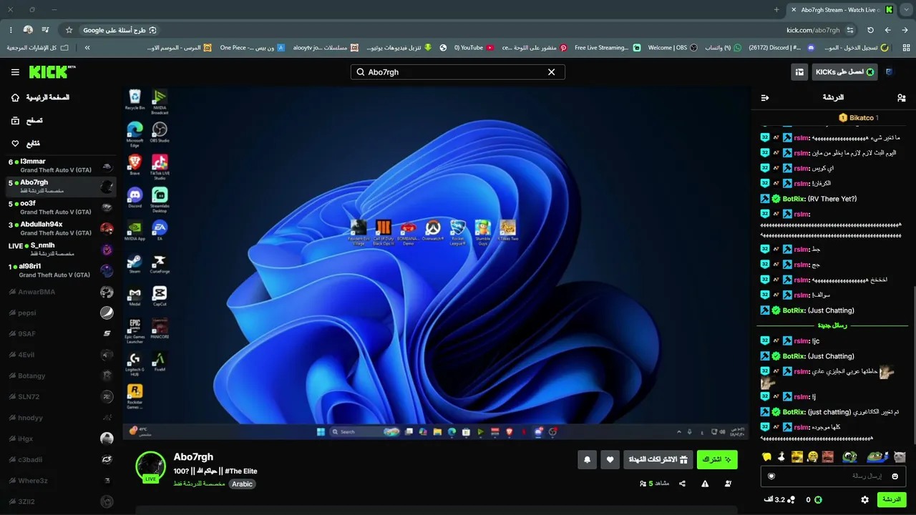Image resolution: width=916 pixels, height=515 pixels.
Task: Open the layout icon beside KICKs button
Action: (799, 72)
